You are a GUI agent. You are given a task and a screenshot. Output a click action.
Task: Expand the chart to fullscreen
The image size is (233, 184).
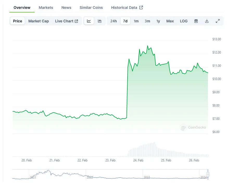point(218,21)
